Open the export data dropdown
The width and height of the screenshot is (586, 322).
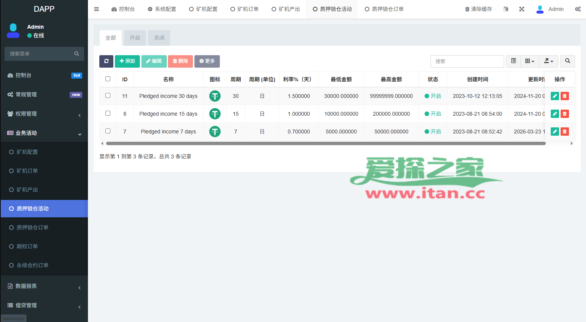[548, 61]
